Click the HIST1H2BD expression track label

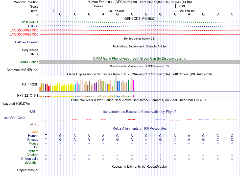[29, 84]
